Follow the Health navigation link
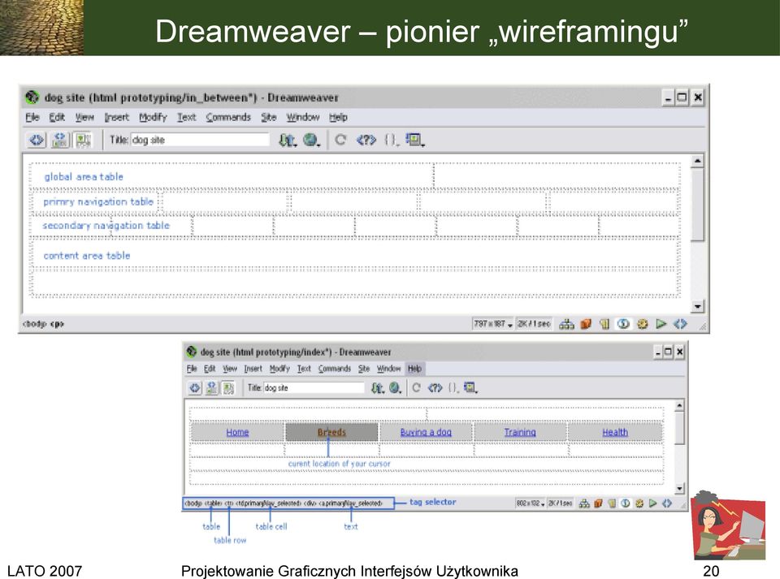 pyautogui.click(x=615, y=432)
